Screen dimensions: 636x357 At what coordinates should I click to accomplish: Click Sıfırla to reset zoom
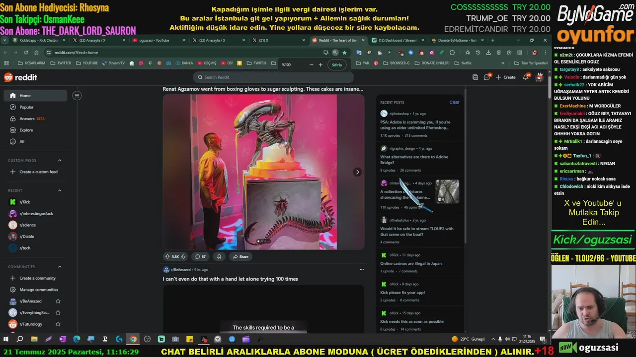coord(337,65)
